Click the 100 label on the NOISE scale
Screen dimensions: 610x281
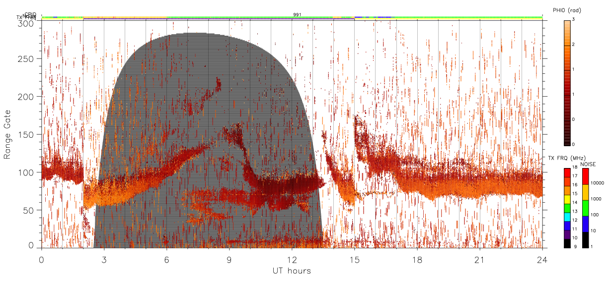click(595, 215)
